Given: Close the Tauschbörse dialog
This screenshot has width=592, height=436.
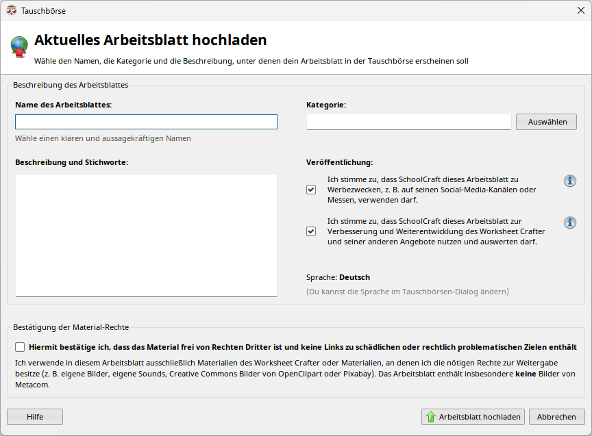Looking at the screenshot, I should coord(581,10).
